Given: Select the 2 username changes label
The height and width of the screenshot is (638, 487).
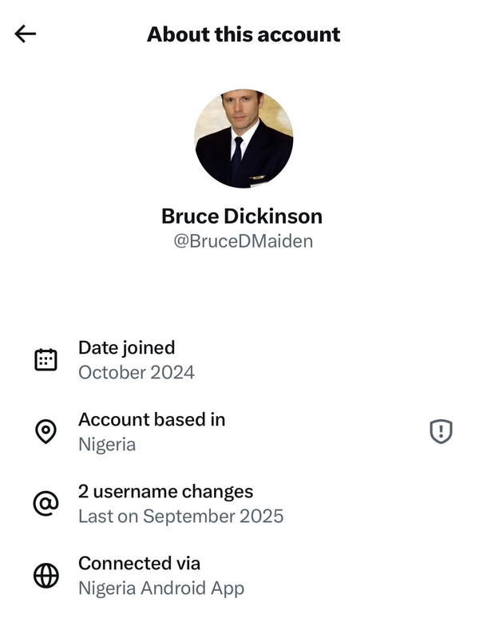Looking at the screenshot, I should [165, 491].
